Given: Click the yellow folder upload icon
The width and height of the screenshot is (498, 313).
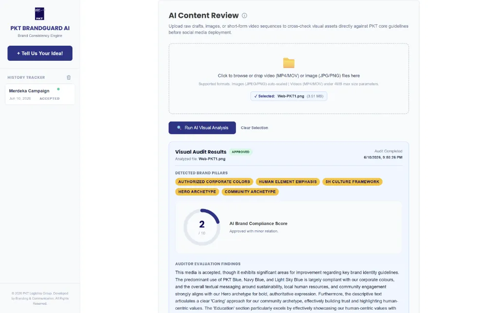Looking at the screenshot, I should coord(289,63).
